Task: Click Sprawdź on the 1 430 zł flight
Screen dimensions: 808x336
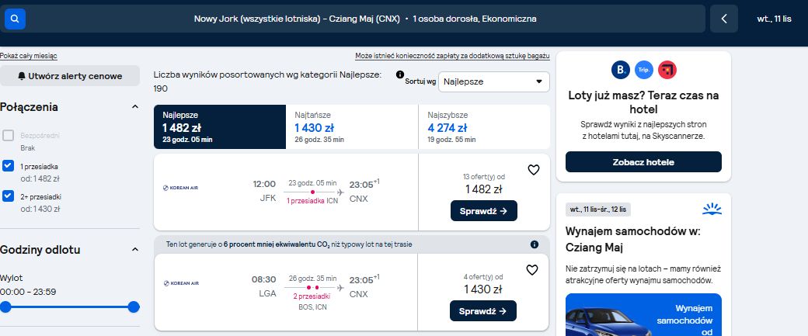Action: [x=482, y=311]
